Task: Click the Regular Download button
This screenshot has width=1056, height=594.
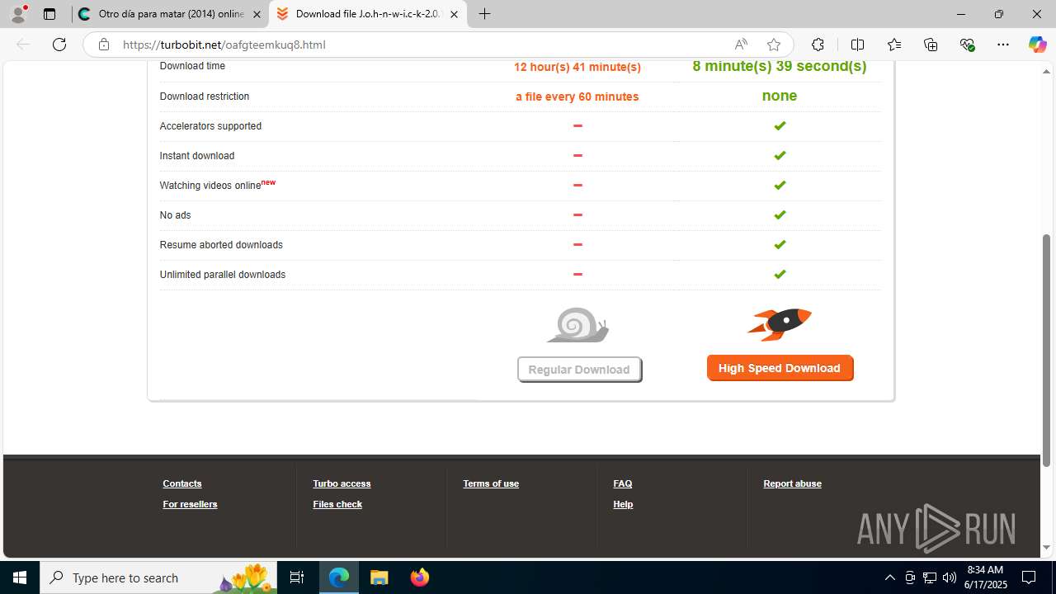Action: point(579,370)
